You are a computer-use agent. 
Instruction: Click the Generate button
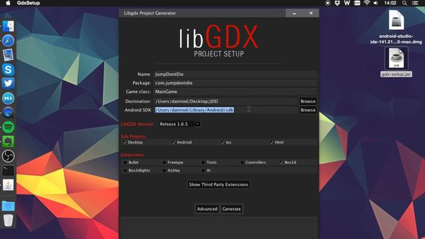click(232, 209)
